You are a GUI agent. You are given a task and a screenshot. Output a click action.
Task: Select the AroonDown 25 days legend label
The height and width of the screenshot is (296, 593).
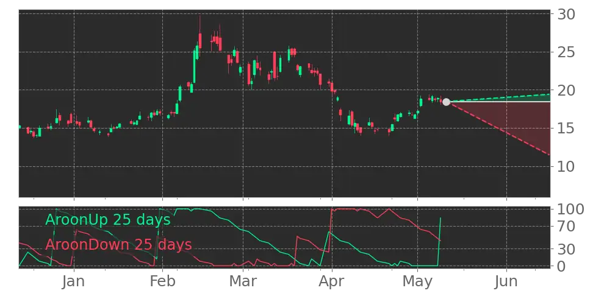pos(118,245)
